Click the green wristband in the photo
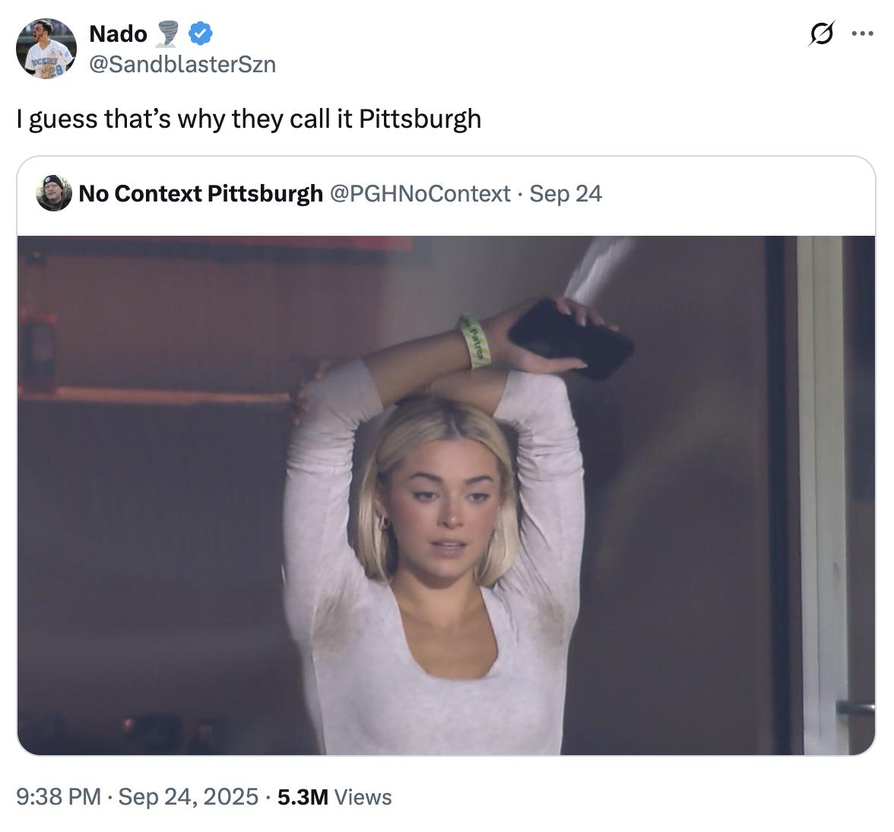The width and height of the screenshot is (894, 832). 475,341
